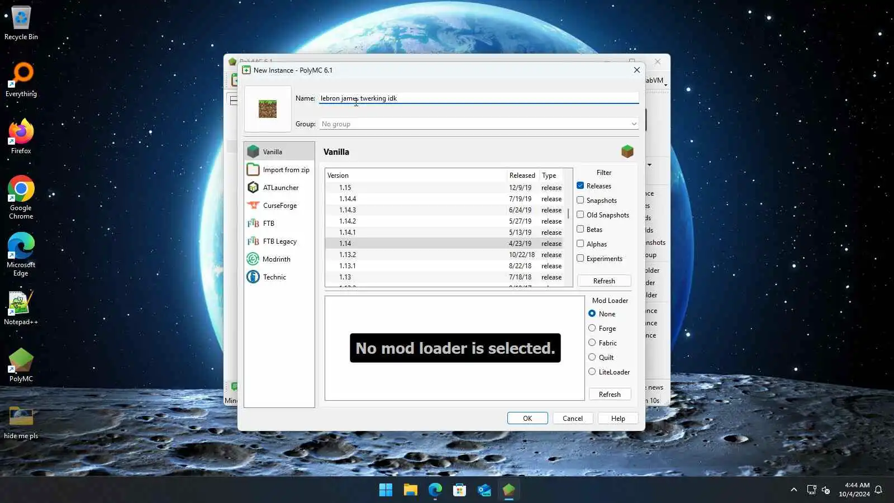894x503 pixels.
Task: Select the 'hide me pls' desktop folder
Action: 21,422
